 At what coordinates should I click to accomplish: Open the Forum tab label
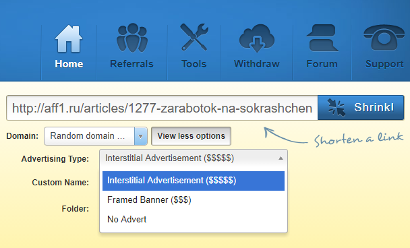[x=322, y=64]
